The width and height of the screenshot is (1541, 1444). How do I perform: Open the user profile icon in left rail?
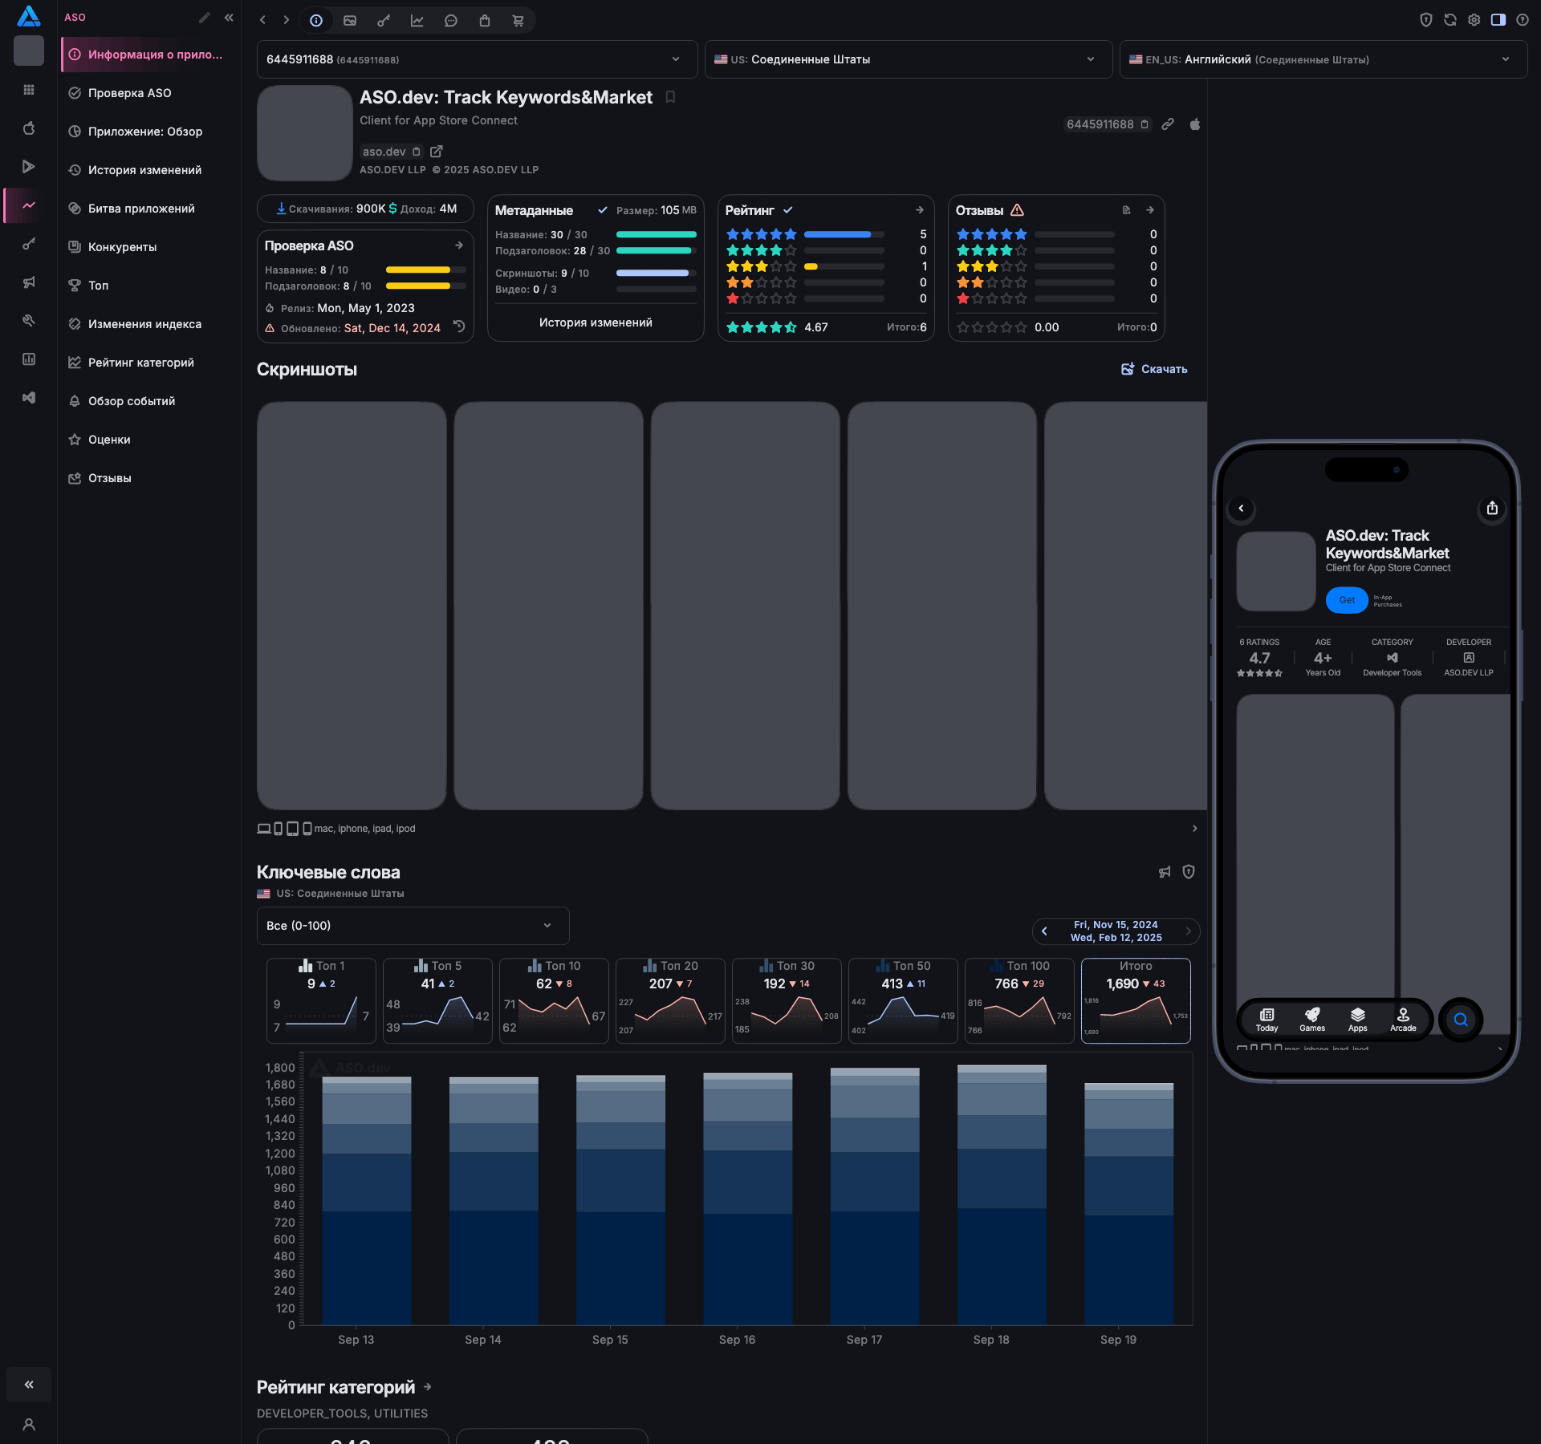(x=29, y=1425)
